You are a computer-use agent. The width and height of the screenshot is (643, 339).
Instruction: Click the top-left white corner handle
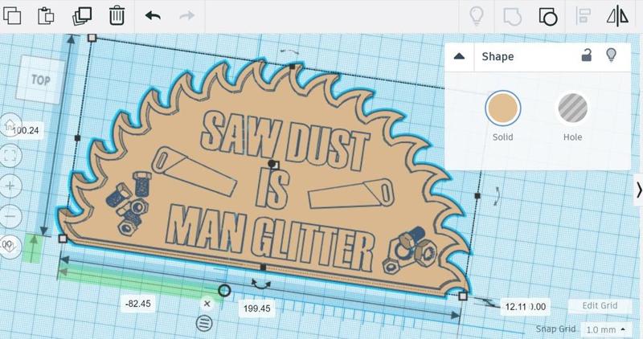[92, 38]
